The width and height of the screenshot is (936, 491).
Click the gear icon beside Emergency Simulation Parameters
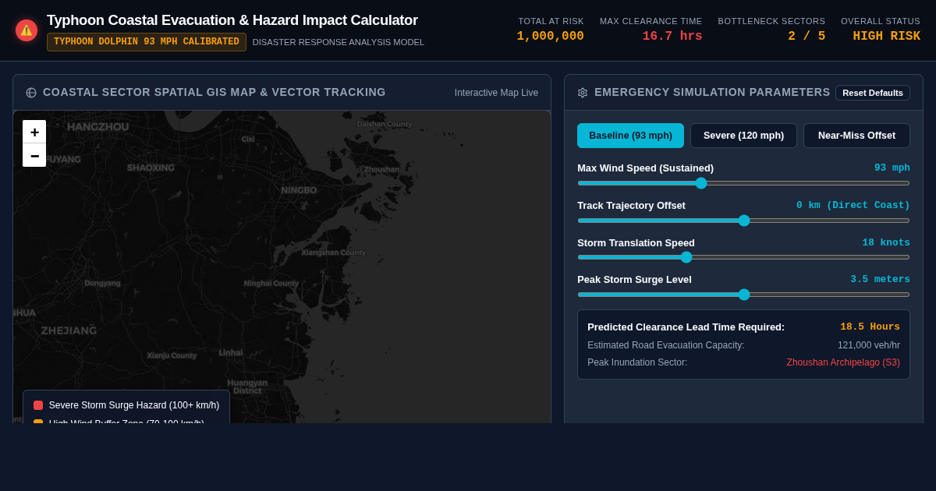click(x=582, y=93)
